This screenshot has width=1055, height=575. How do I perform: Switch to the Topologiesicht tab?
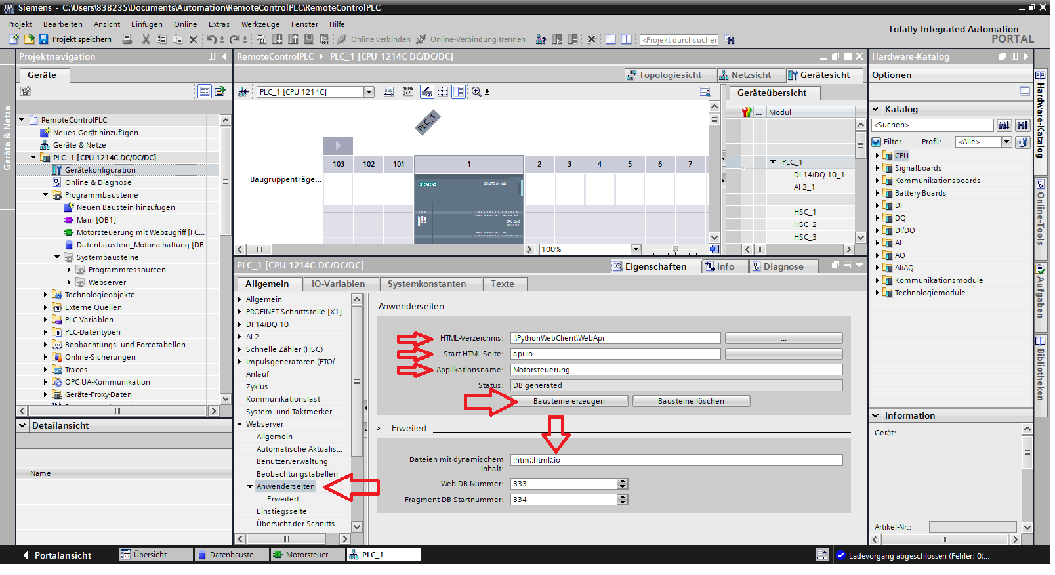point(669,75)
